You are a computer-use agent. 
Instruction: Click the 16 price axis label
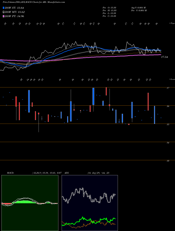point(168,106)
